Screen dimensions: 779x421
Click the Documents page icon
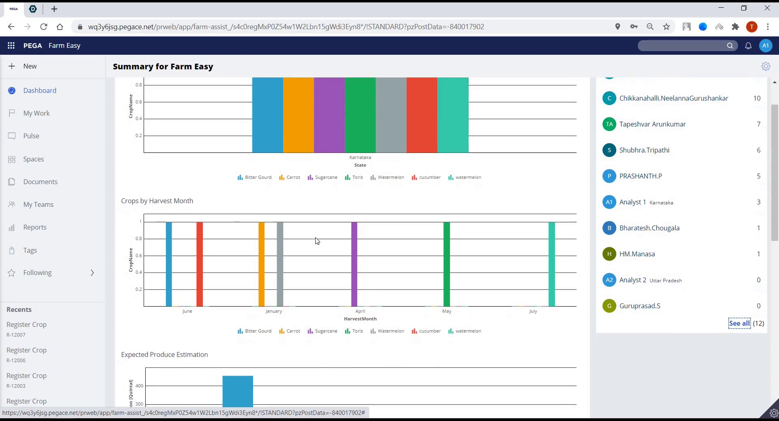coord(12,182)
